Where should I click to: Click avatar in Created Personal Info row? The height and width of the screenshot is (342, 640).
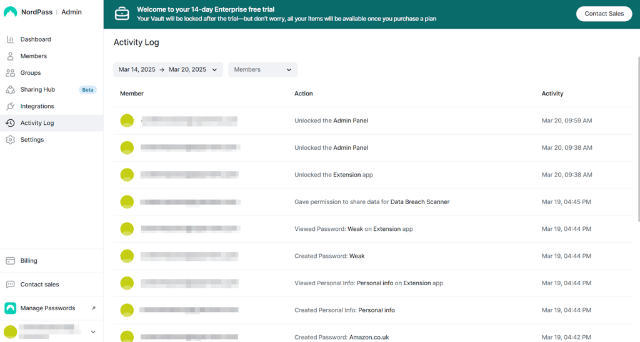127,310
